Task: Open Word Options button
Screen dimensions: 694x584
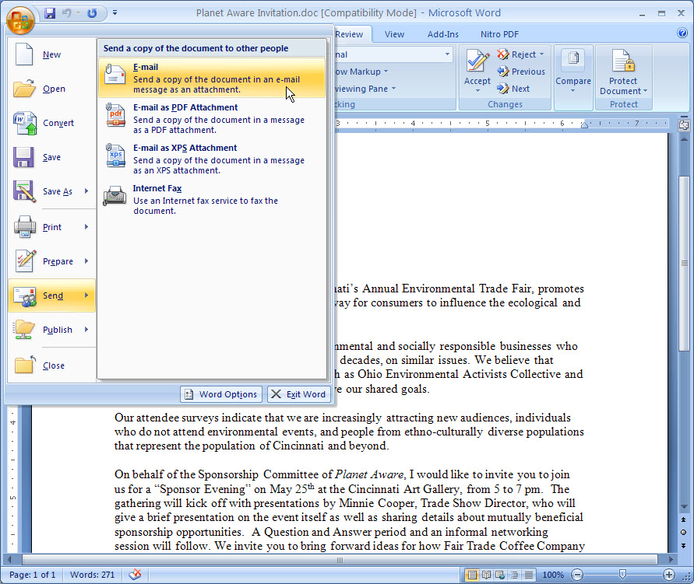Action: [x=221, y=394]
